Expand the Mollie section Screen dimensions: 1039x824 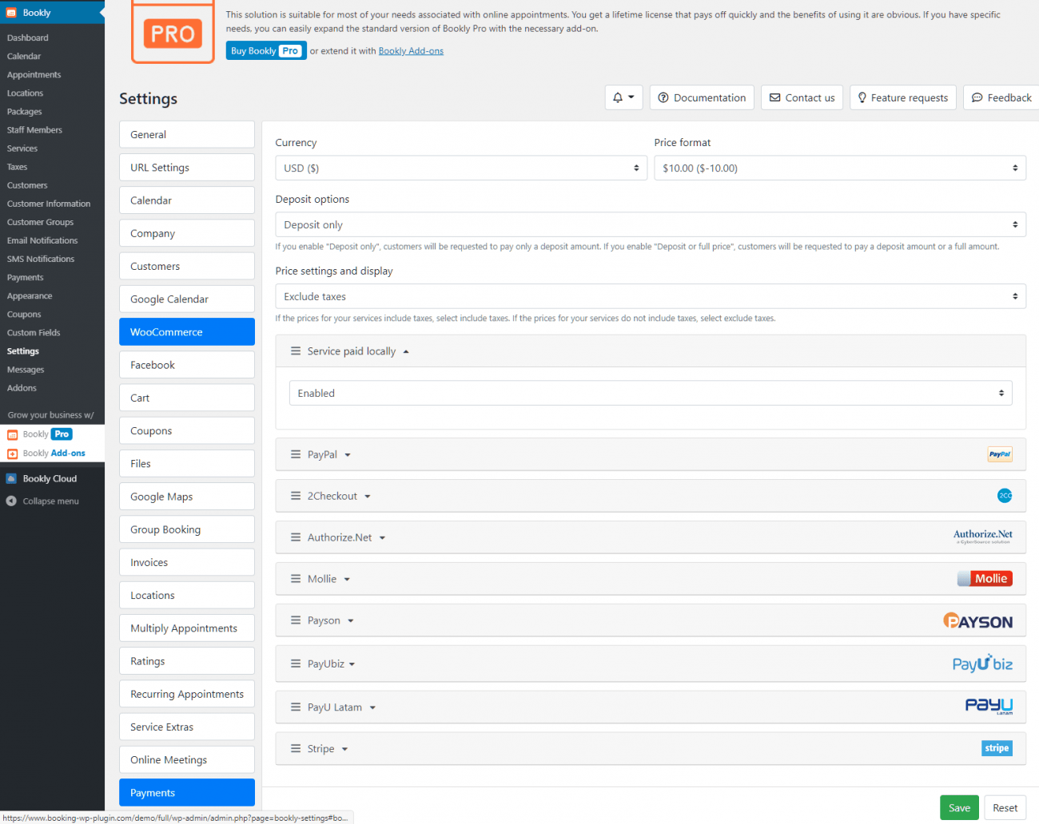(x=328, y=579)
